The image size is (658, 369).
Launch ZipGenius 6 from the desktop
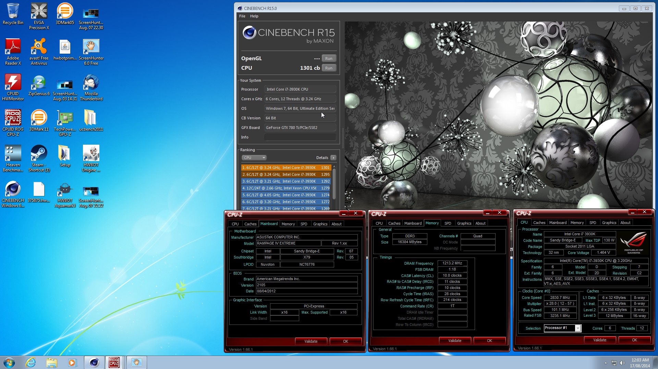pyautogui.click(x=39, y=85)
